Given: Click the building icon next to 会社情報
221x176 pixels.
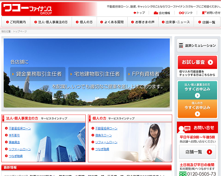Looking at the screenshot, I should coord(156,13).
